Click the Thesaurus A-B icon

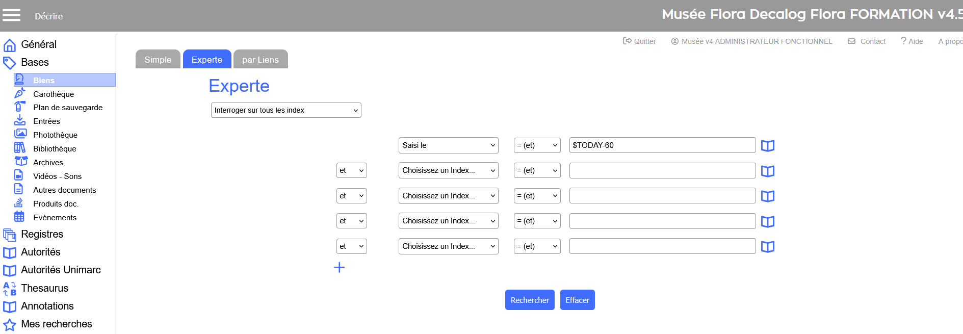(10, 289)
